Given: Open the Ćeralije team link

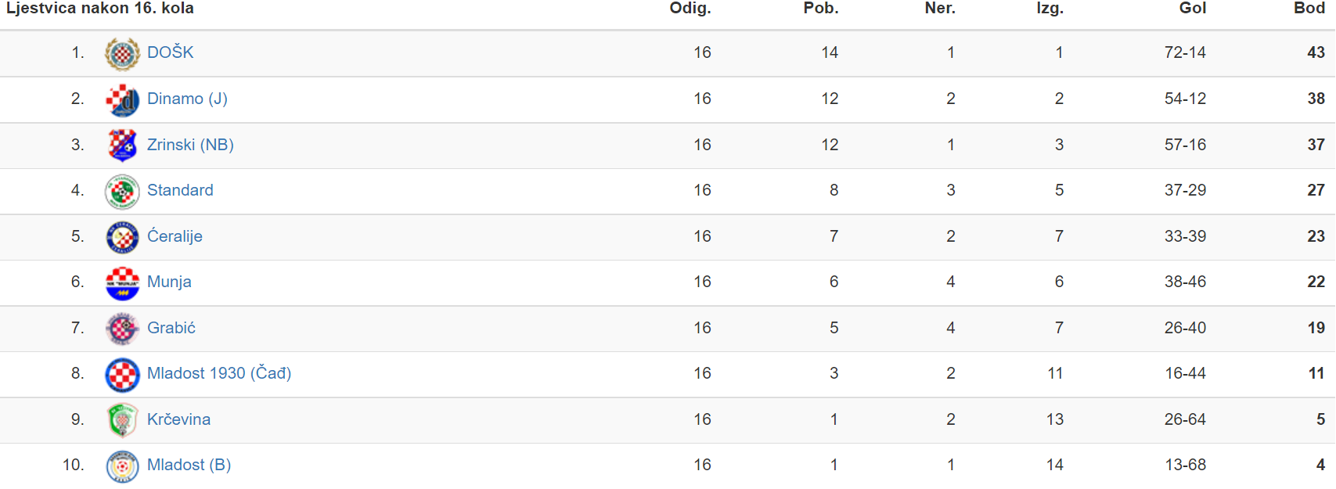Looking at the screenshot, I should point(175,236).
